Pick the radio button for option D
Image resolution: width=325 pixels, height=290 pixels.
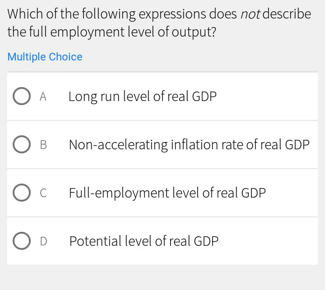[x=22, y=241]
